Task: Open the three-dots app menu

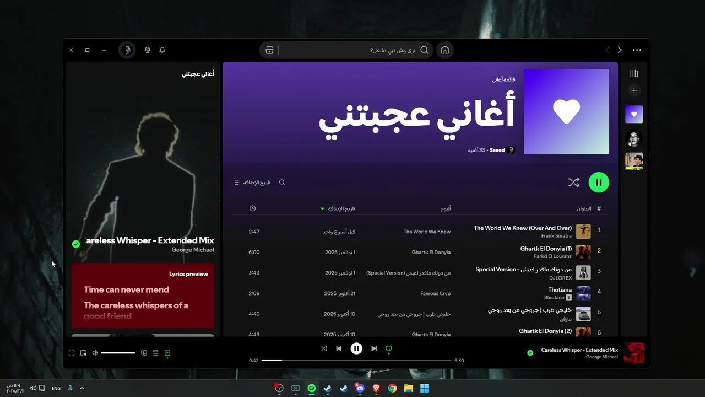Action: (637, 50)
